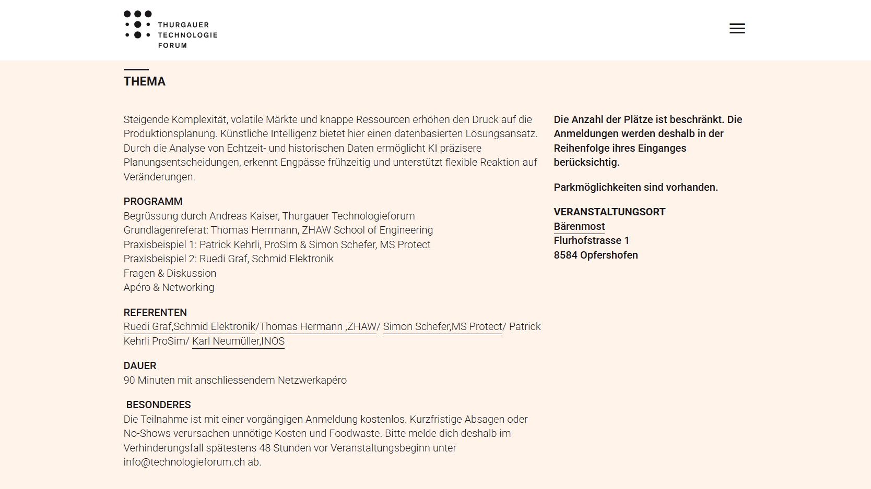Click the 8584 Opfershofen postal line
The height and width of the screenshot is (489, 871).
click(596, 255)
